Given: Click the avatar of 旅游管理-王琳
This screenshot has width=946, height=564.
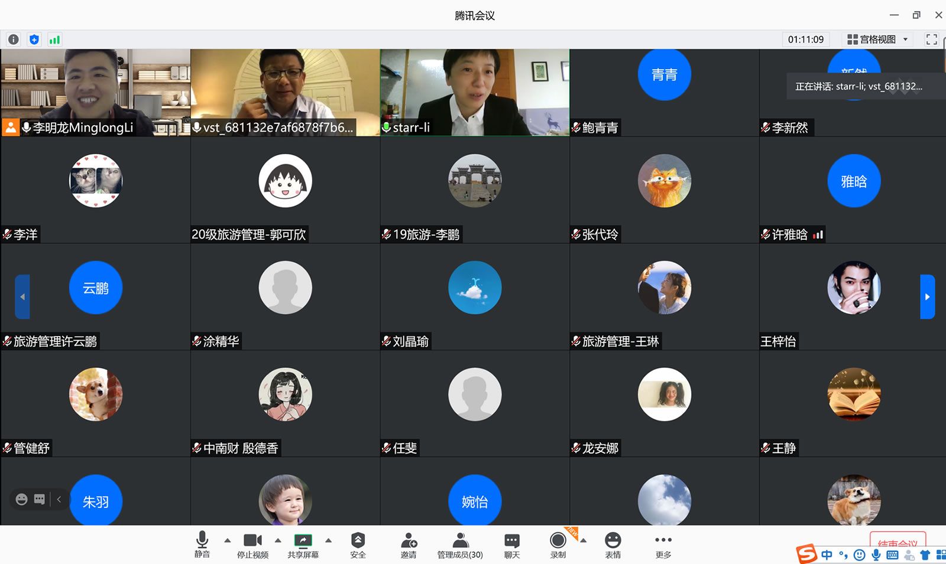Looking at the screenshot, I should 664,288.
